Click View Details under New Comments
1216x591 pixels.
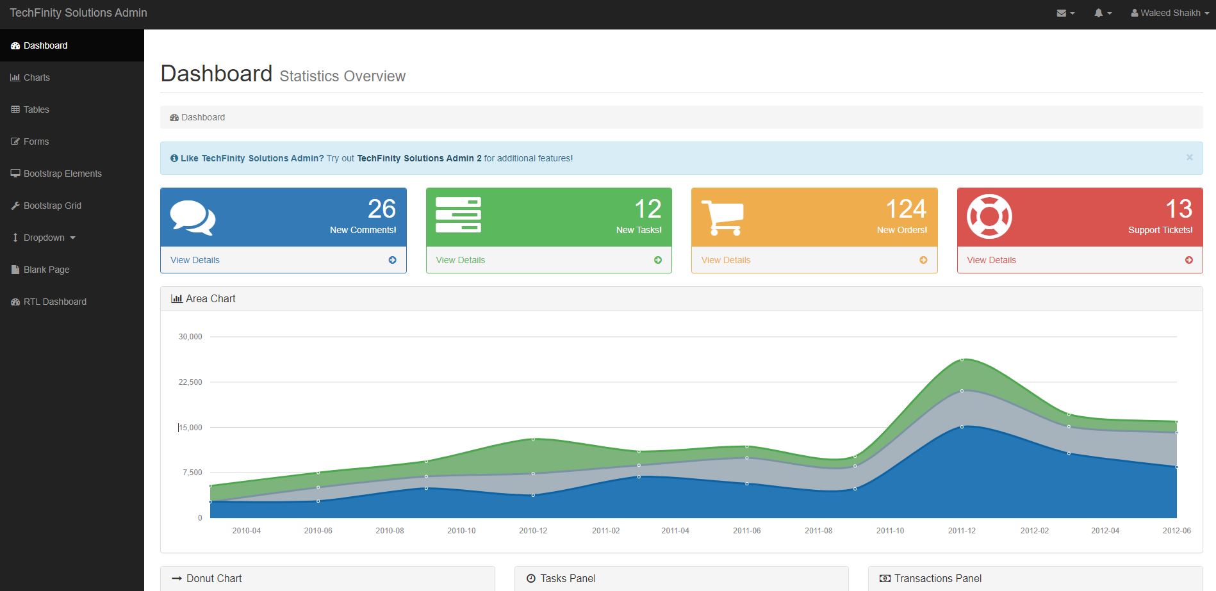click(x=195, y=260)
